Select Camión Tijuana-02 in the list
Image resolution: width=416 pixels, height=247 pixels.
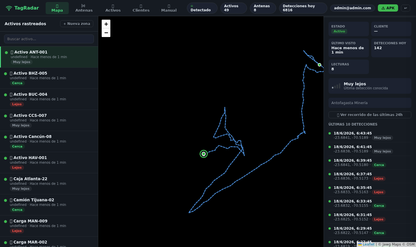[x=49, y=205]
